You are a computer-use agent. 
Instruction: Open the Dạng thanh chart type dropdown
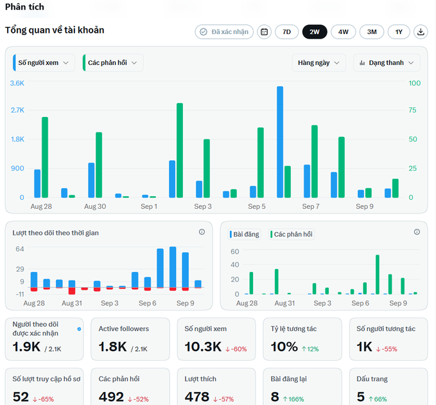coord(387,63)
